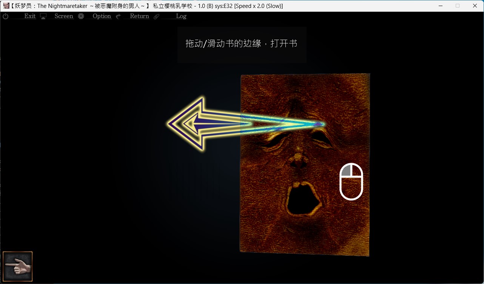This screenshot has width=484, height=284.
Task: Open the Screen menu
Action: [64, 16]
